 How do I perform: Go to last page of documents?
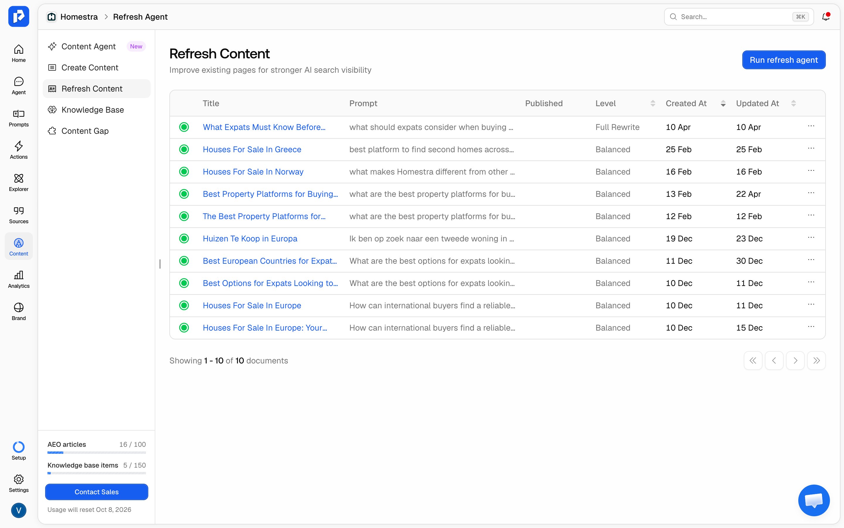click(816, 361)
